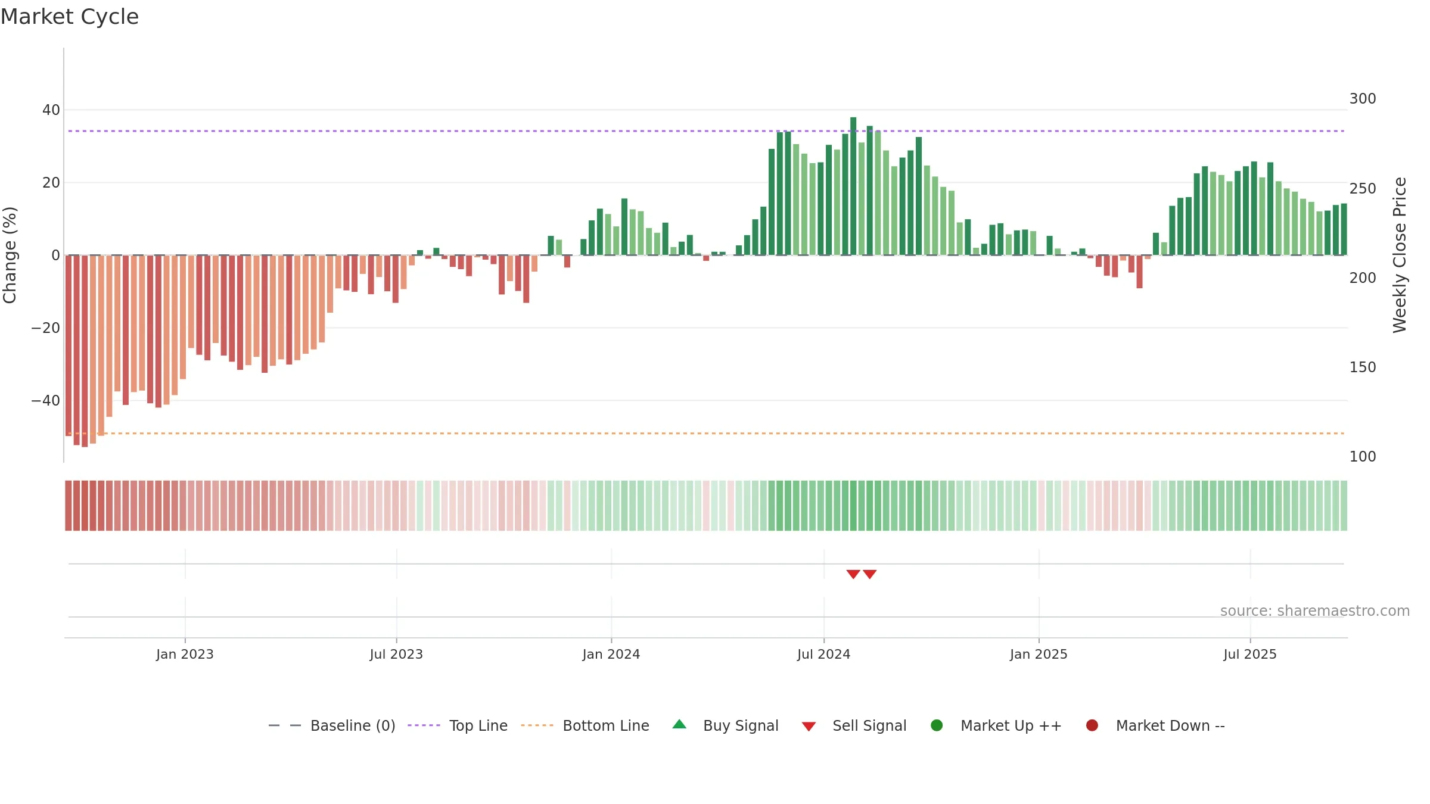Screen dimensions: 1430x804
Task: Click the green Buy Signal triangle icon
Action: 679,724
